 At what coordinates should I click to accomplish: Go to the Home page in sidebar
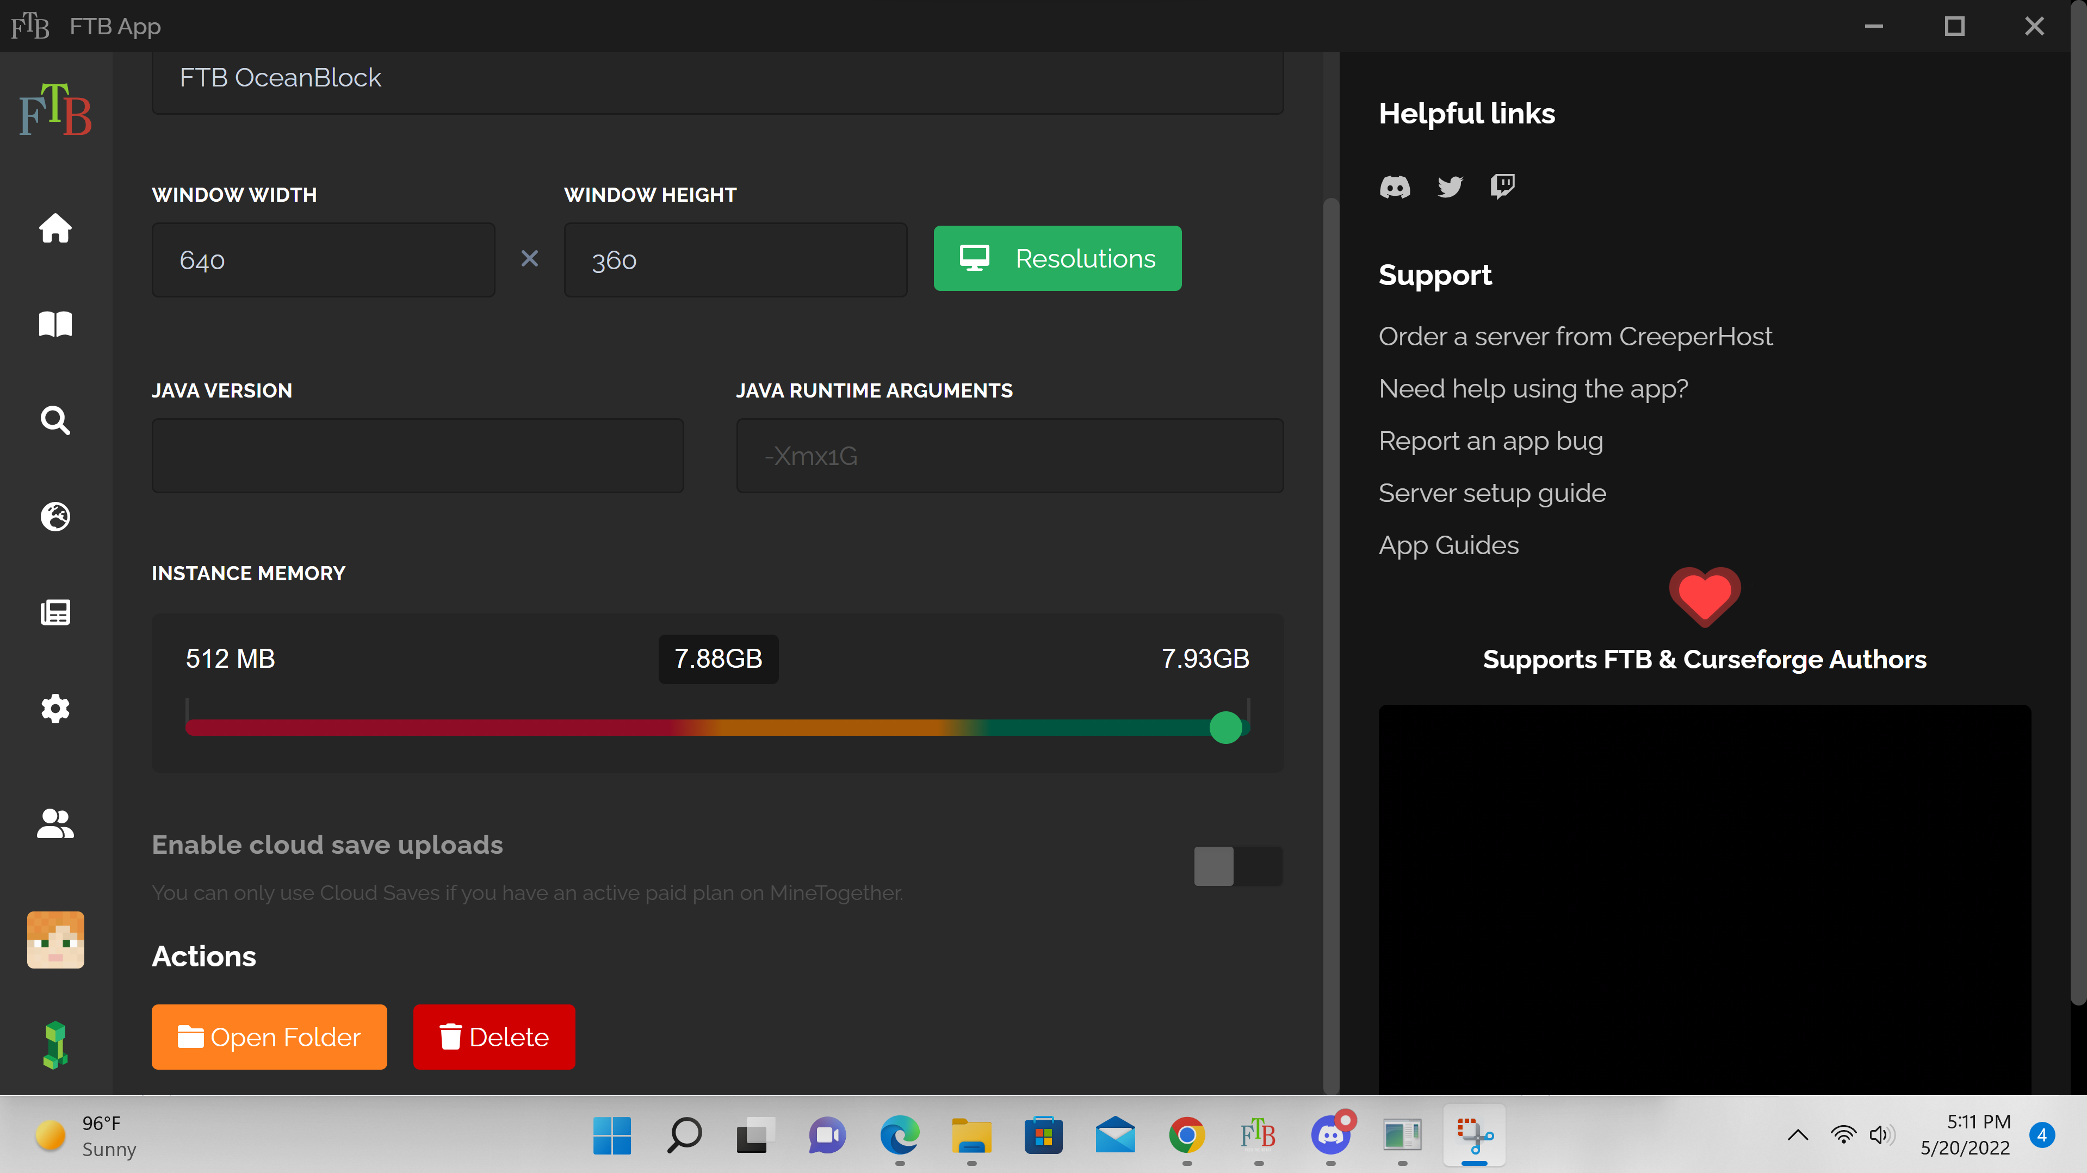(x=55, y=228)
